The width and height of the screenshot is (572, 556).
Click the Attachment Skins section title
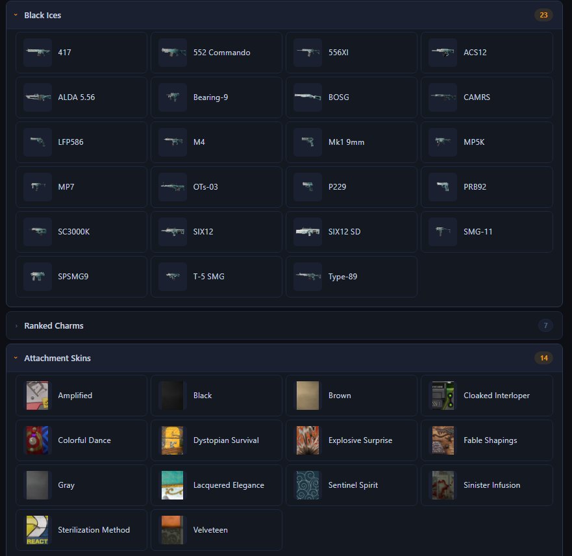pos(57,359)
